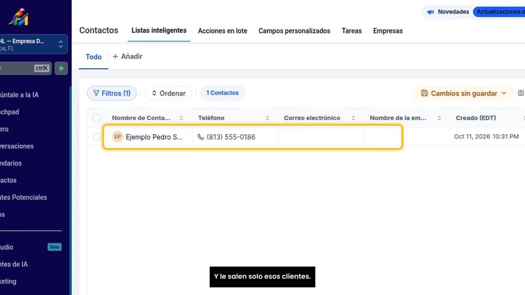The height and width of the screenshot is (295, 525).
Task: Open Clientes Potenciales in sidebar
Action: click(x=23, y=197)
